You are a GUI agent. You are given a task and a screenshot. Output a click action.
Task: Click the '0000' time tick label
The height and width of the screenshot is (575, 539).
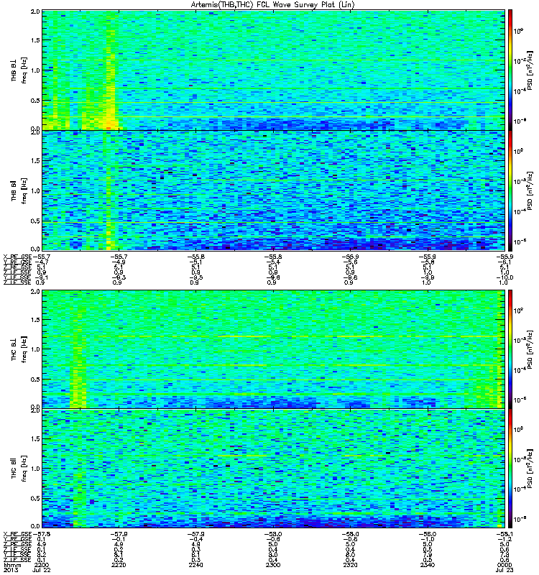pos(505,565)
